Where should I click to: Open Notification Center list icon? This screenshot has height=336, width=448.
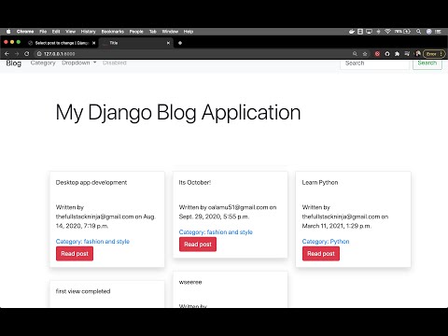click(438, 32)
